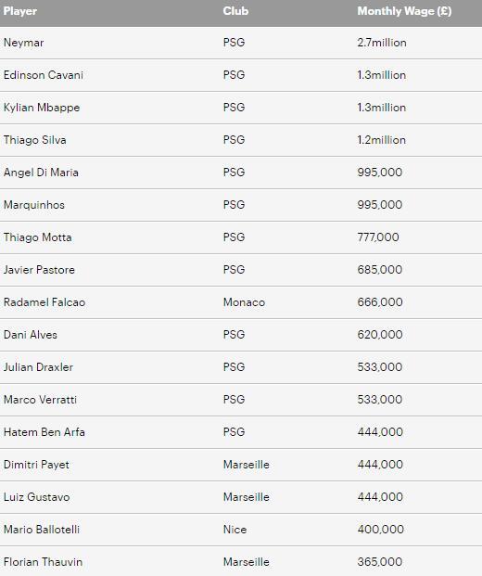Click Marco Verratti's 533,000 wage

(x=380, y=400)
